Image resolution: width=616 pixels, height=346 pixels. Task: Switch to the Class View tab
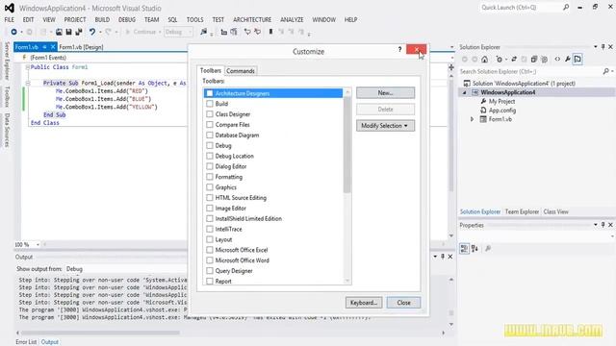click(556, 211)
